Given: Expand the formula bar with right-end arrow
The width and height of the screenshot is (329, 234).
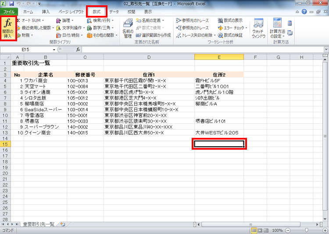Looking at the screenshot, I should tap(326, 50).
